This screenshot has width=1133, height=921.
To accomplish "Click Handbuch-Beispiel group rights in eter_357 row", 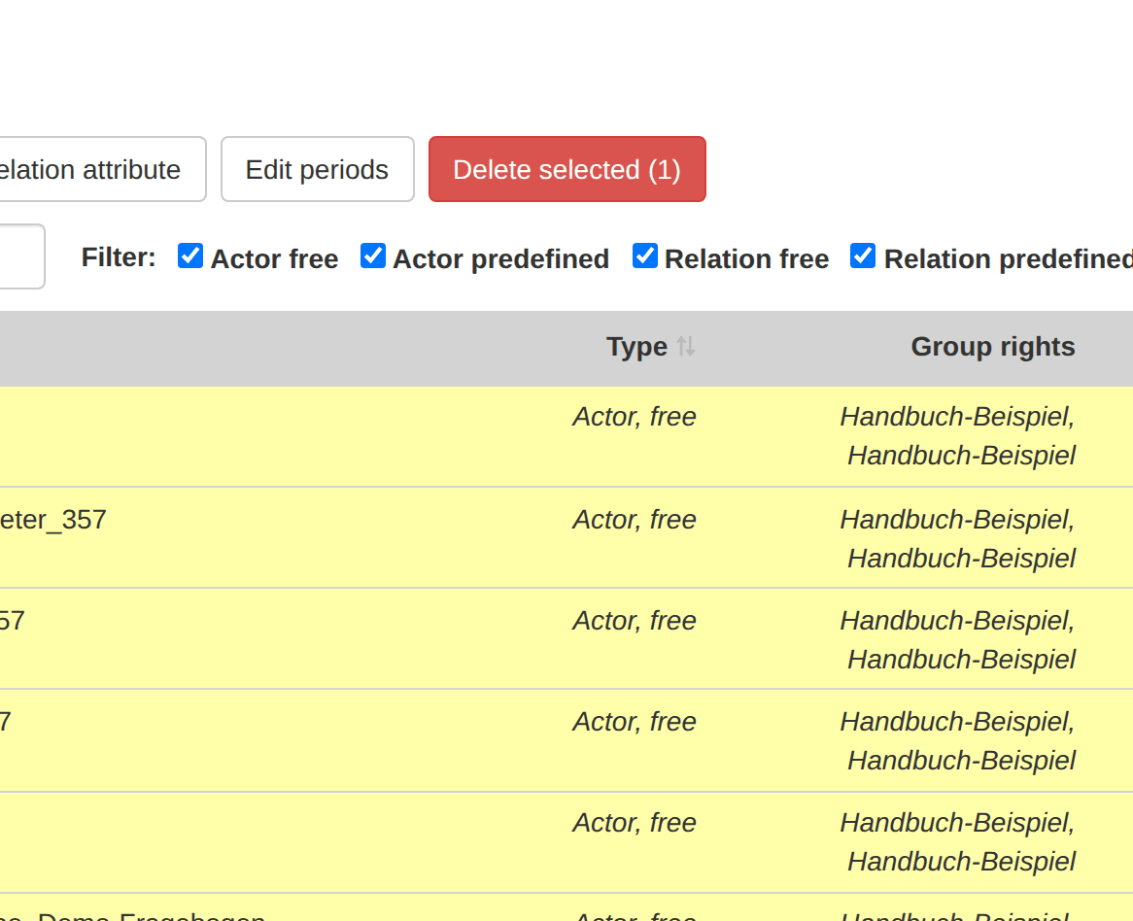I will 958,539.
